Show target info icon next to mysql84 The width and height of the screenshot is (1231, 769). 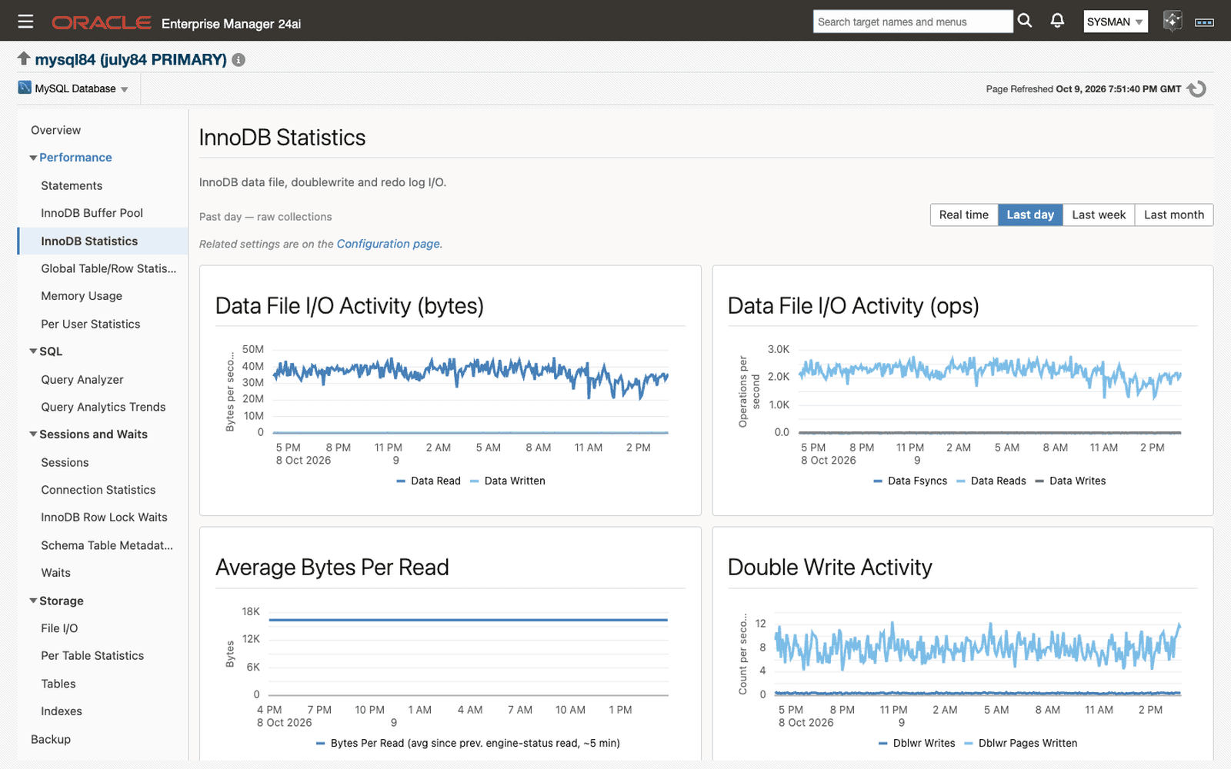coord(239,60)
